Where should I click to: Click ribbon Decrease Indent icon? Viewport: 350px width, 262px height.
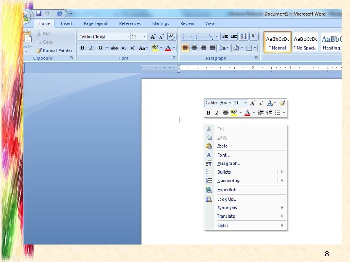[225, 36]
